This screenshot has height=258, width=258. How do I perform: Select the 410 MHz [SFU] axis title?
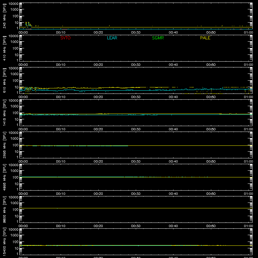coord(4,48)
